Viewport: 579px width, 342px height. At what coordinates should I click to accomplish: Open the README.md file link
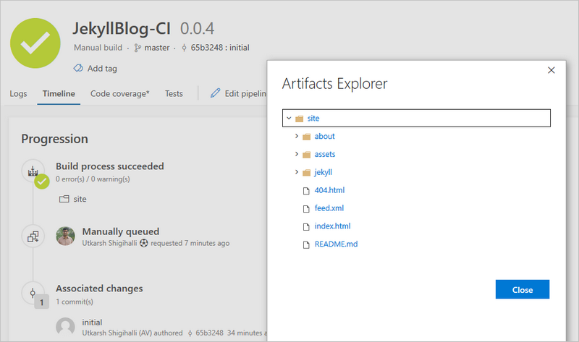(x=336, y=244)
